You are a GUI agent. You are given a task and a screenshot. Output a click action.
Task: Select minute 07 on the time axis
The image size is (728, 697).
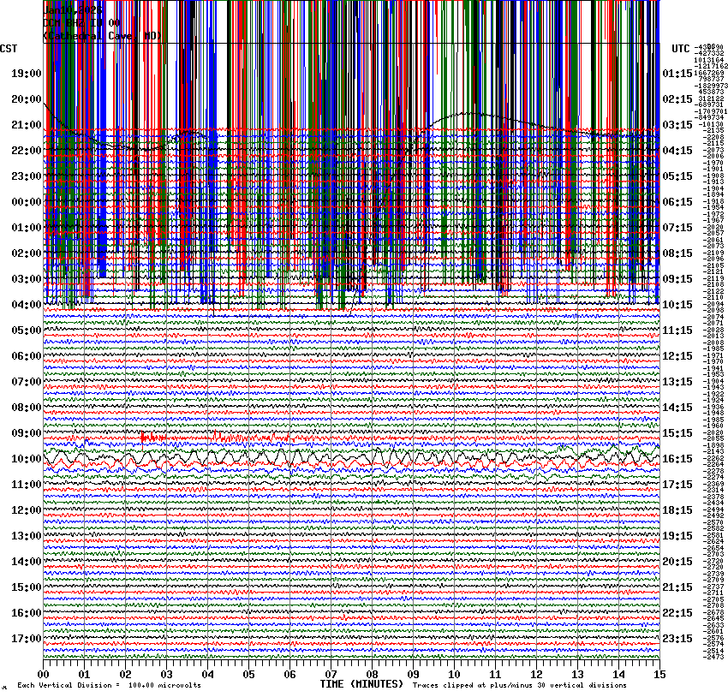[331, 675]
